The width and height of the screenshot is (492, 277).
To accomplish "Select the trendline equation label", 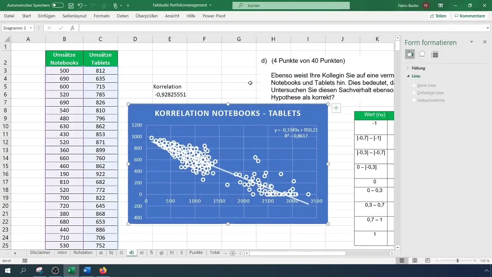I will click(x=296, y=133).
